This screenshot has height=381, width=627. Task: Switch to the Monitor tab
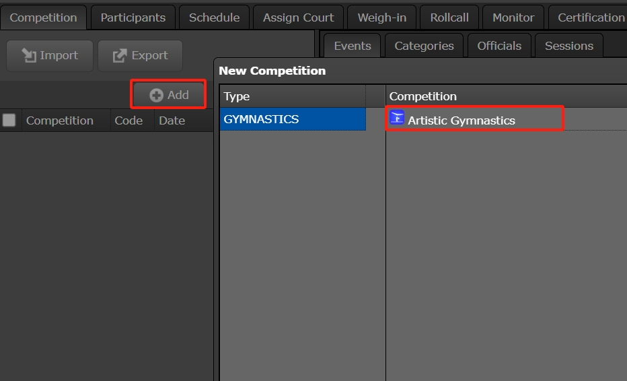[513, 18]
